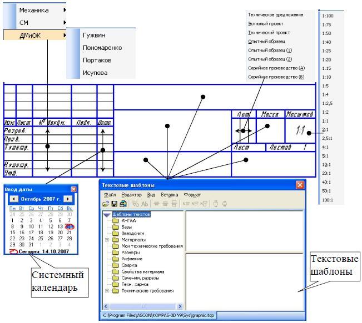Image resolution: width=362 pixels, height=323 pixels.
Task: Click the third toolbar icon next to save
Action: (x=123, y=204)
